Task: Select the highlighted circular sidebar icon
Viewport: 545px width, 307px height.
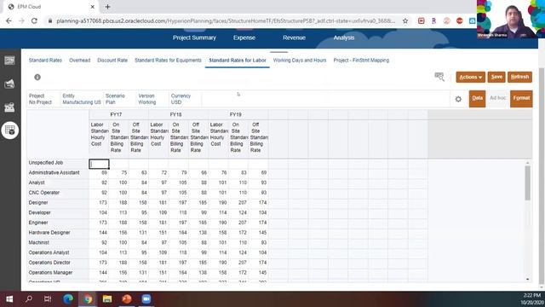Action: pos(9,130)
